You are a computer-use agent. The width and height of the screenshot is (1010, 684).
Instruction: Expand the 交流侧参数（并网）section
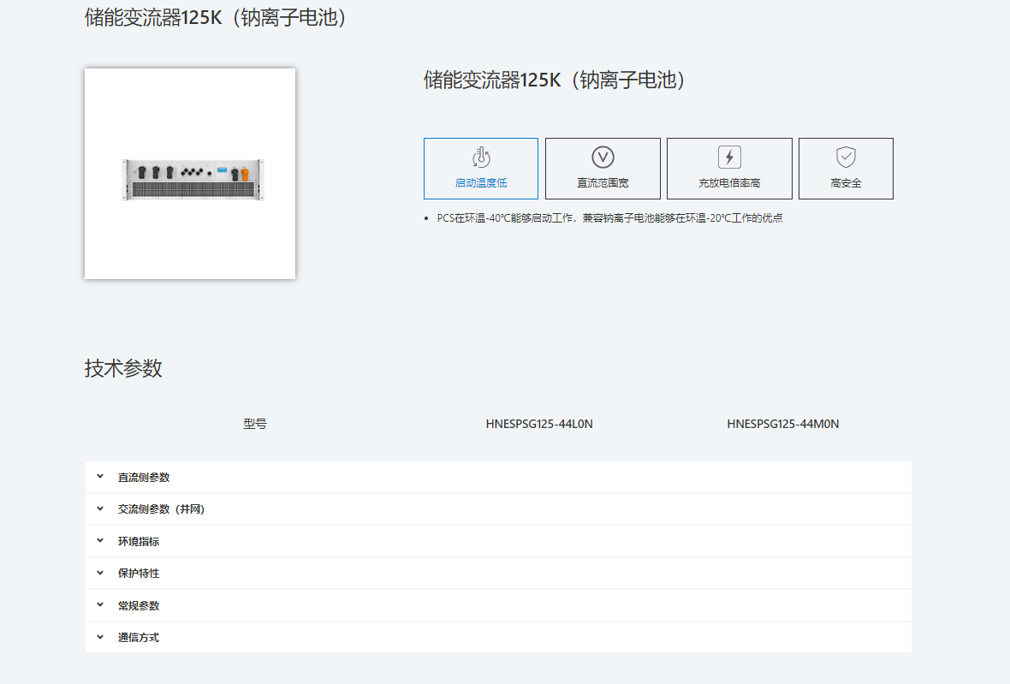coord(159,509)
